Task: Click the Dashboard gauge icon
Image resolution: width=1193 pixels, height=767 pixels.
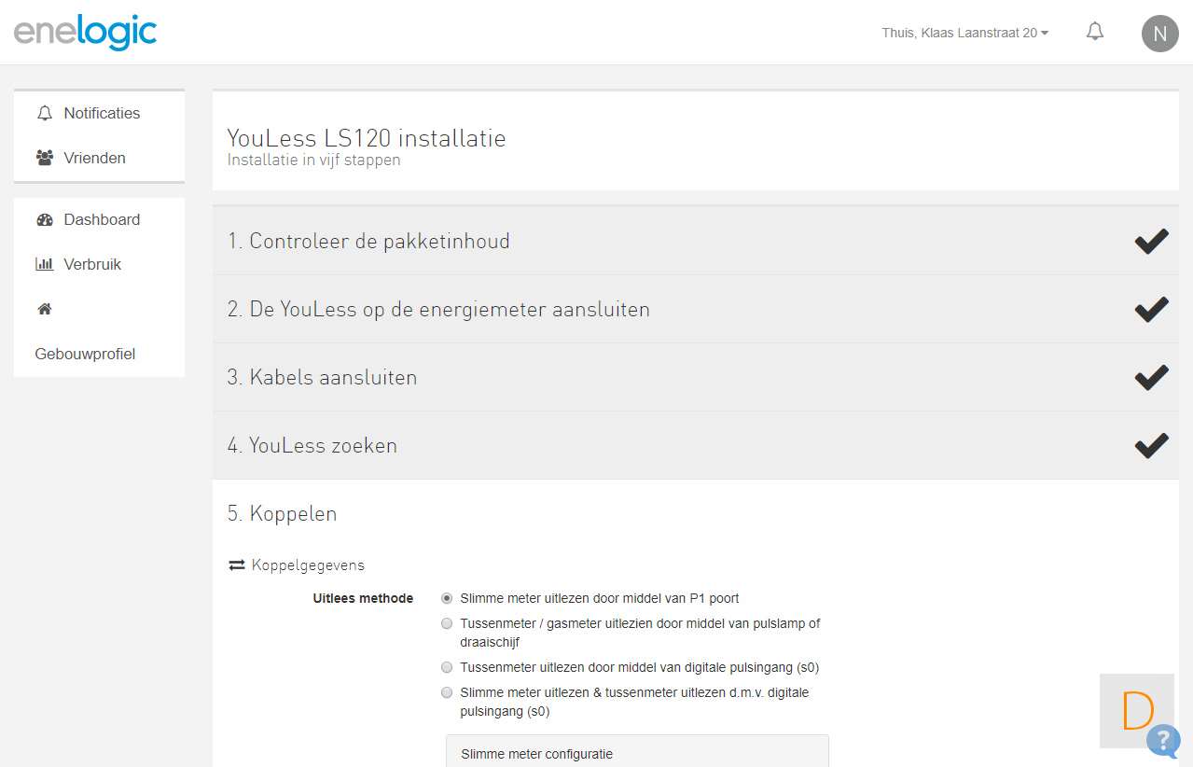Action: [45, 220]
